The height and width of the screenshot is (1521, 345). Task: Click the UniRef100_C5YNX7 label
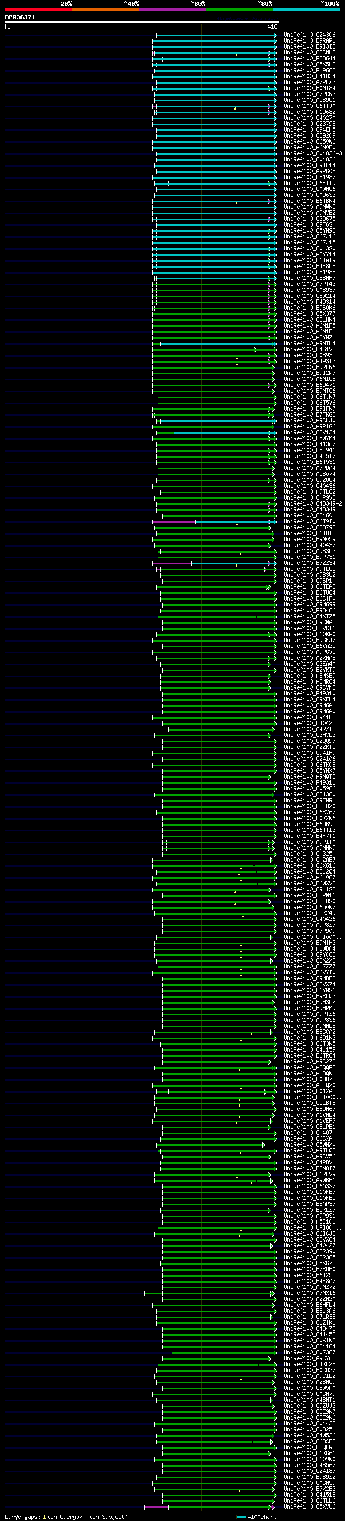pyautogui.click(x=309, y=771)
